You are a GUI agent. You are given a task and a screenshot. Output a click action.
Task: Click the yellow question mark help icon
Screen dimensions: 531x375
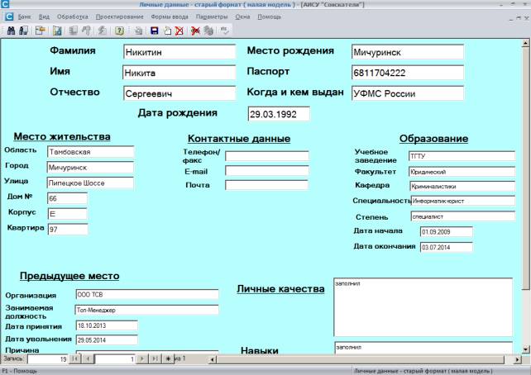120,31
